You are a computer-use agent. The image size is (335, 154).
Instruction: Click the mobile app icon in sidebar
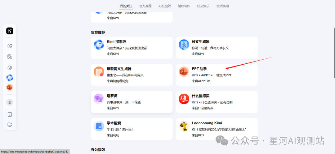[10, 115]
